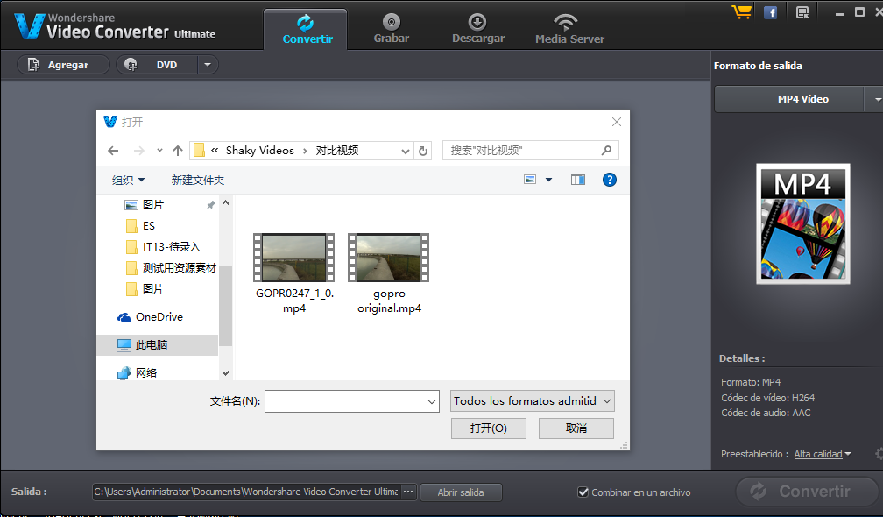Open recent locations dropdown in dialog
The image size is (883, 517).
160,151
